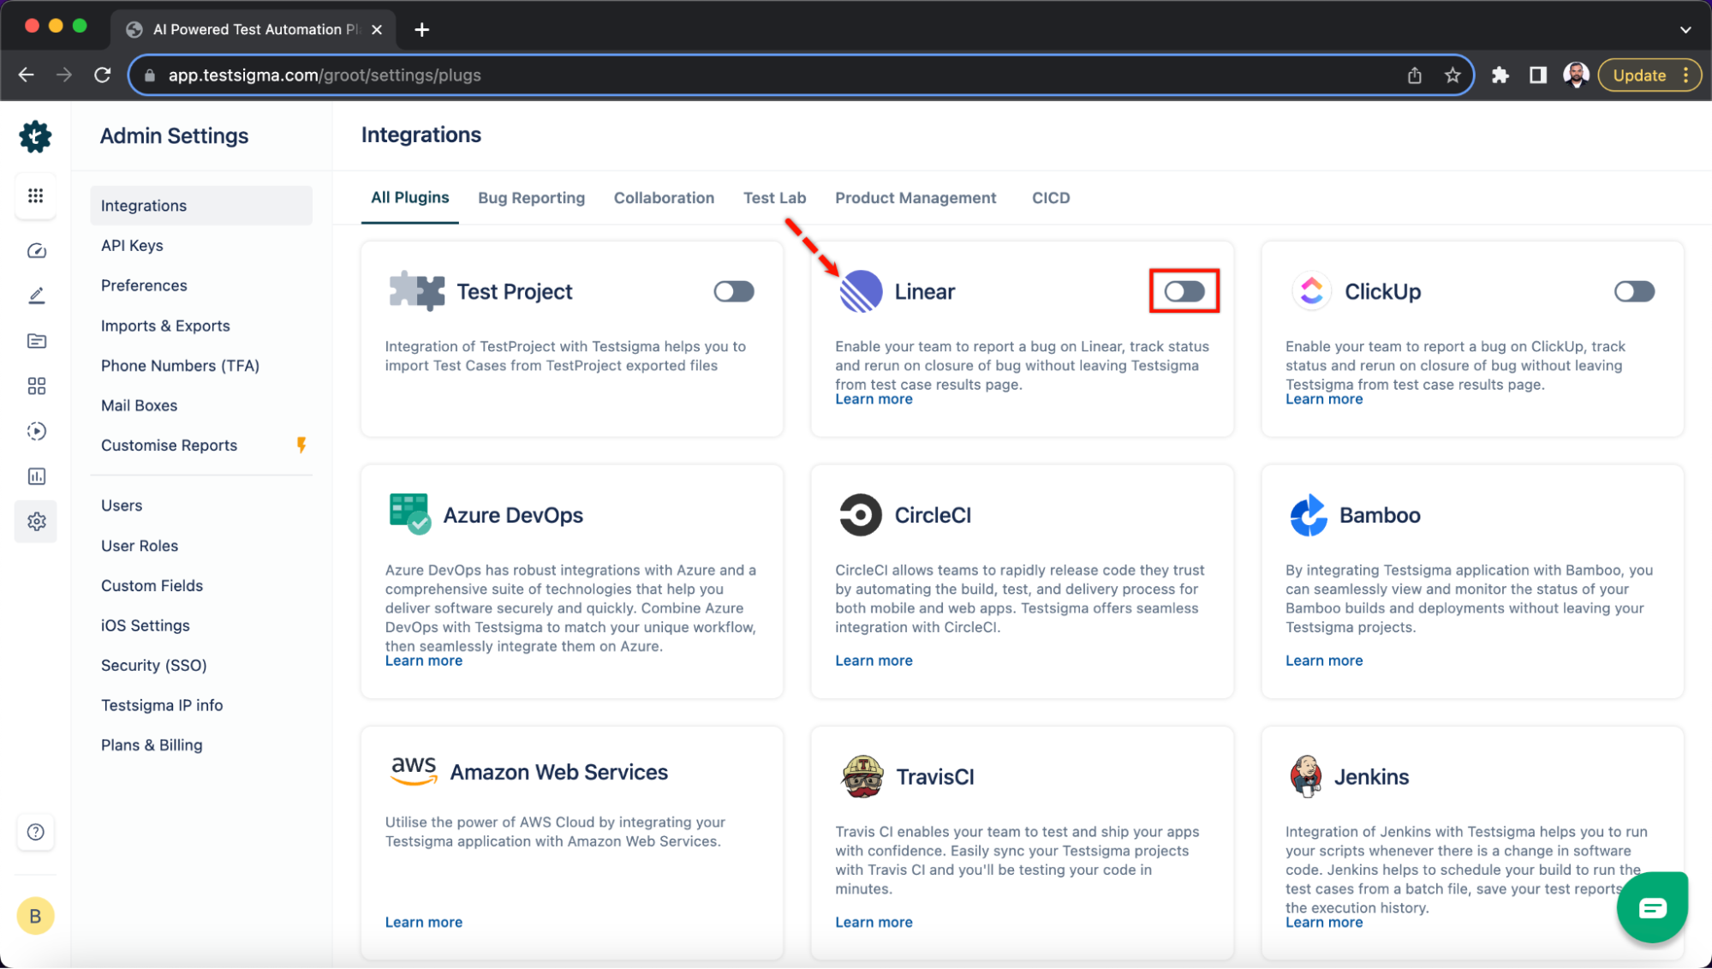Image resolution: width=1712 pixels, height=969 pixels.
Task: Open Security (SSO) settings
Action: [x=153, y=666]
